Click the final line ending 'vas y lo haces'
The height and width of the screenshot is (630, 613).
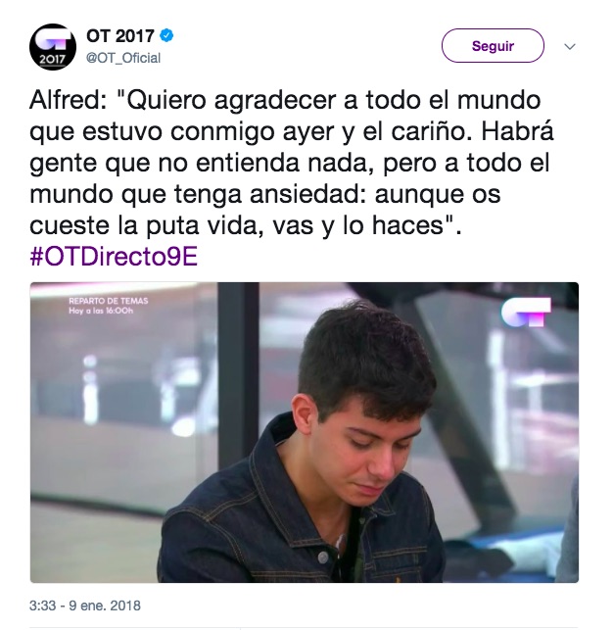tap(246, 225)
